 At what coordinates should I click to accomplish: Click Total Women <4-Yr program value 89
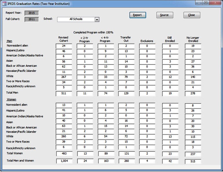tap(106, 154)
